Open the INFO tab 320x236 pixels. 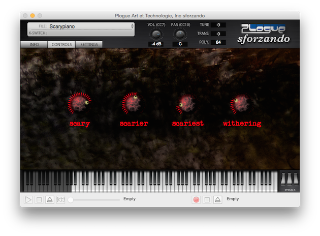pos(34,44)
